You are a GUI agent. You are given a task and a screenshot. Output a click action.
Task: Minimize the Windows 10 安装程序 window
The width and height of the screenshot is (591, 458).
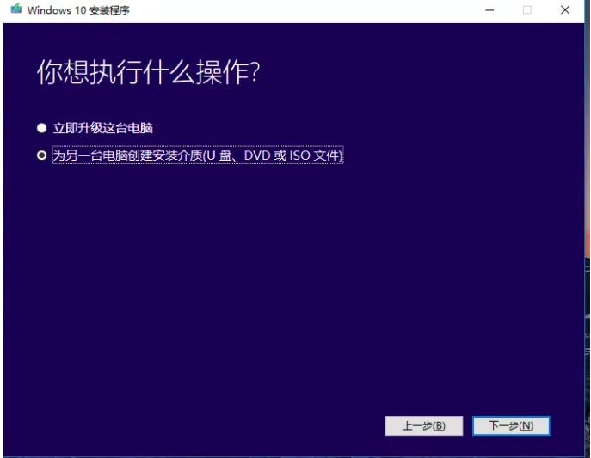489,9
